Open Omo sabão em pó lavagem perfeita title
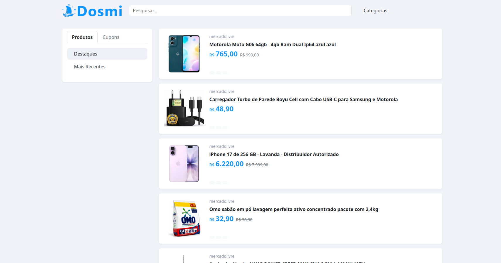This screenshot has width=501, height=263. [294, 209]
